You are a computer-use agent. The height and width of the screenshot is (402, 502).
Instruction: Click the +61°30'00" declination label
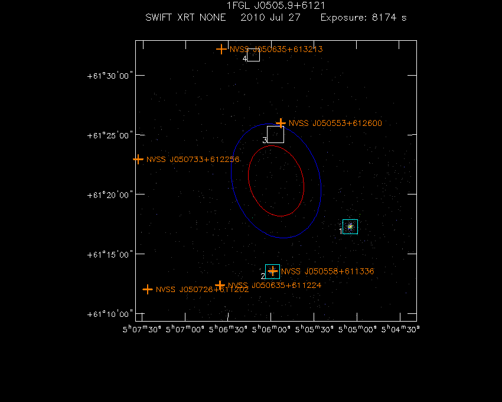[x=110, y=76]
